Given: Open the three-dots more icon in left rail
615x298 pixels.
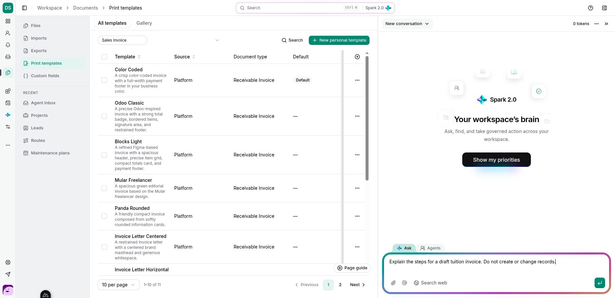Looking at the screenshot, I should [8, 145].
